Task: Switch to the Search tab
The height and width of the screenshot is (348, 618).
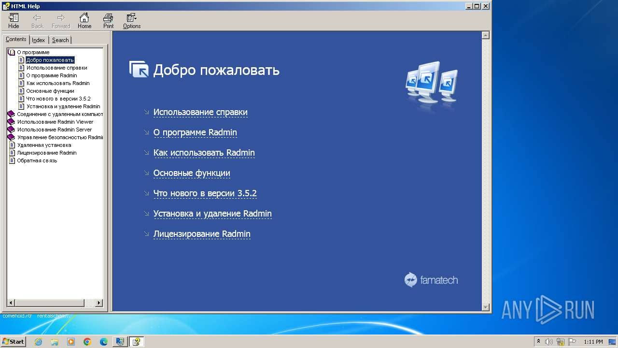Action: pyautogui.click(x=60, y=40)
